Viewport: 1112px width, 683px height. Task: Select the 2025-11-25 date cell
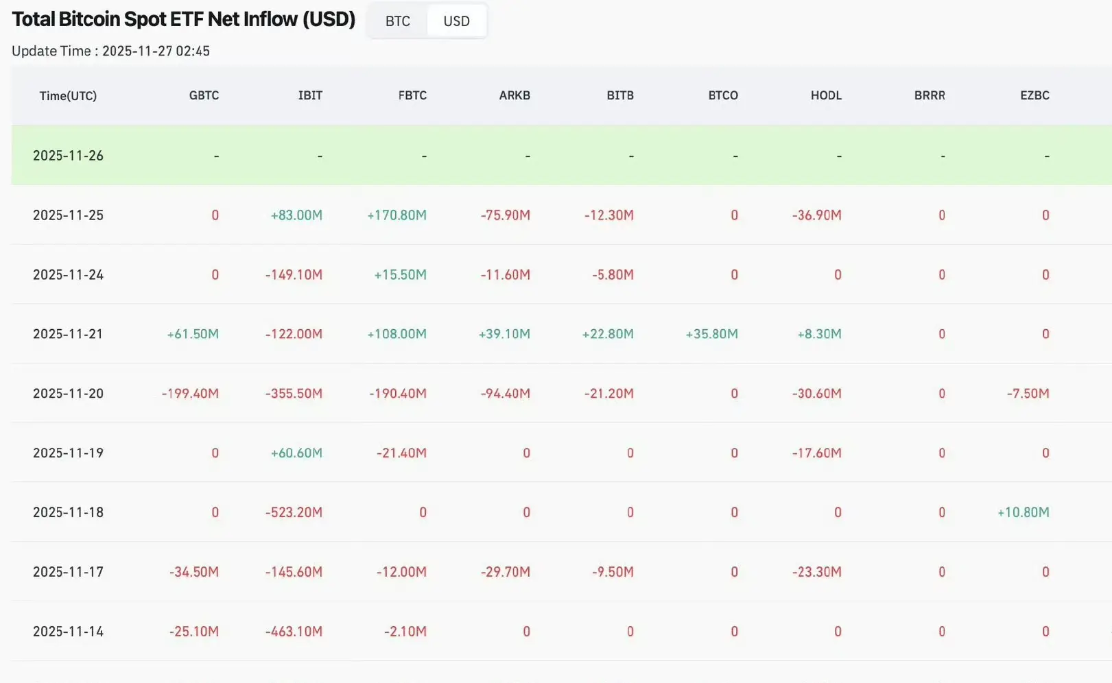(x=68, y=215)
